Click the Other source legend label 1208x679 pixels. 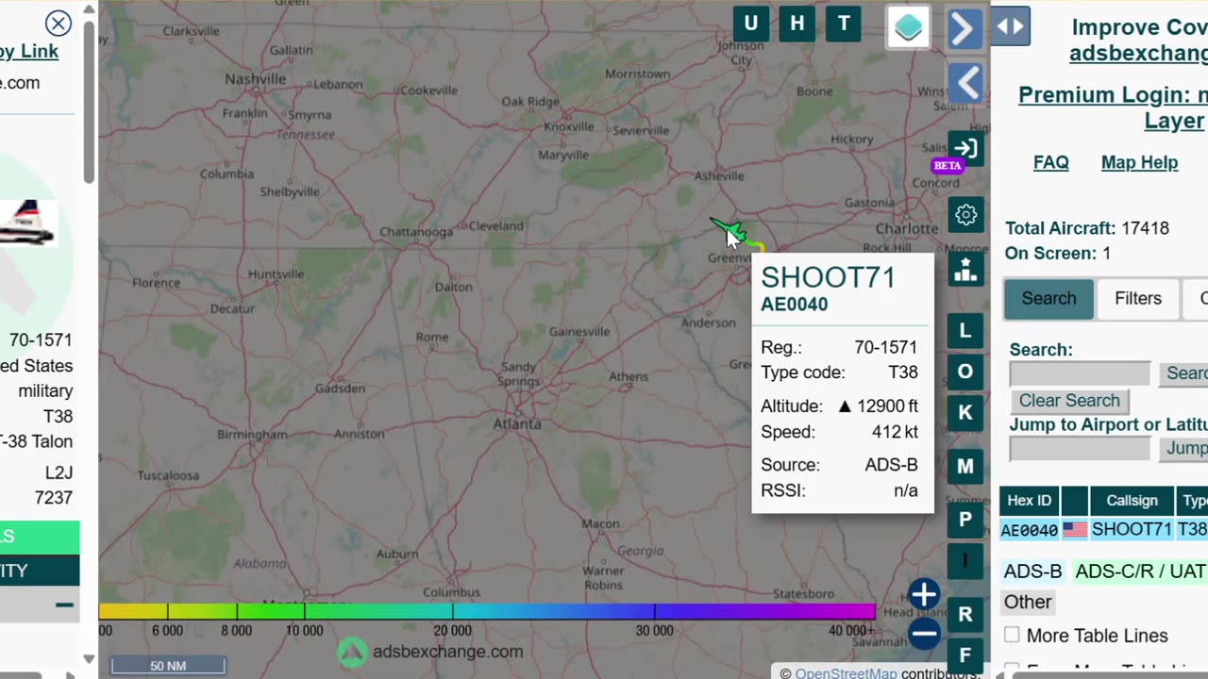coord(1028,602)
